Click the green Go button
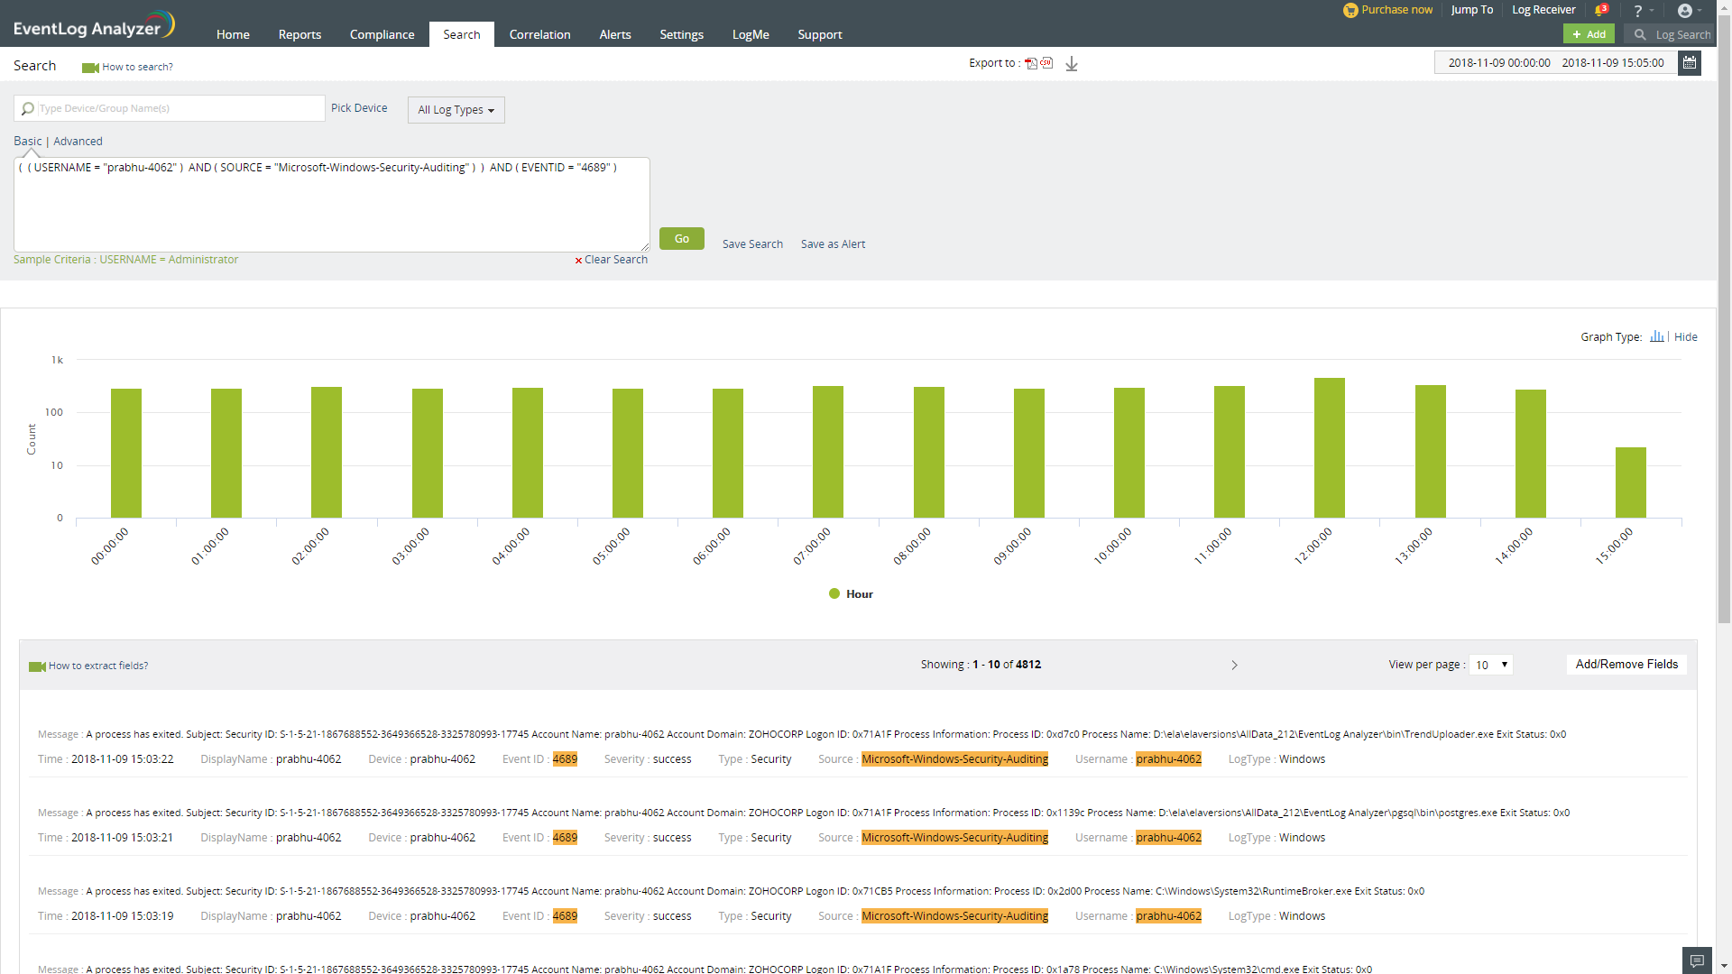Viewport: 1732px width, 974px height. tap(681, 238)
